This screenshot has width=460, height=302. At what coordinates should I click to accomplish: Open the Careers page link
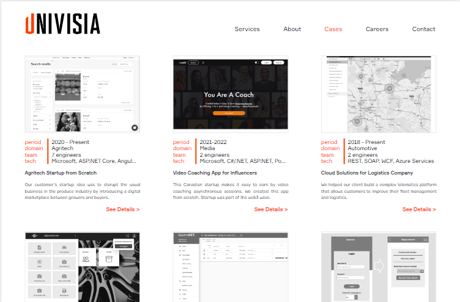[377, 29]
